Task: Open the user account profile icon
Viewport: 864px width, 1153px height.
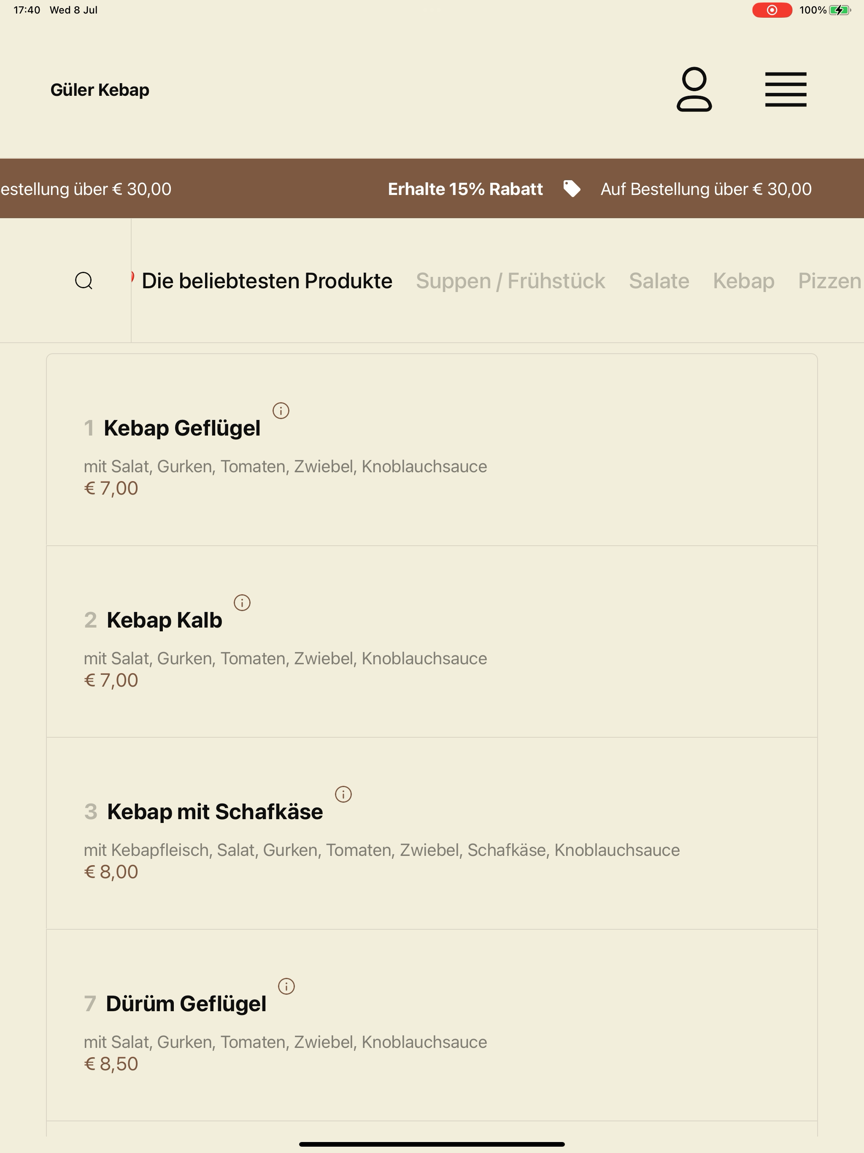Action: click(x=694, y=89)
